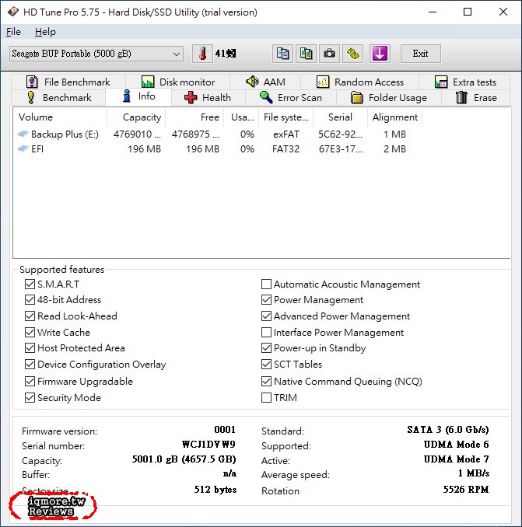Click copy info to clipboard icon
This screenshot has height=527, width=522.
pos(283,54)
